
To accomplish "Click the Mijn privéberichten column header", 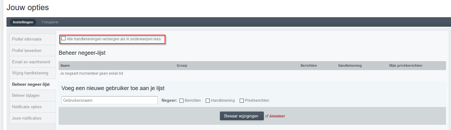I will click(x=406, y=65).
